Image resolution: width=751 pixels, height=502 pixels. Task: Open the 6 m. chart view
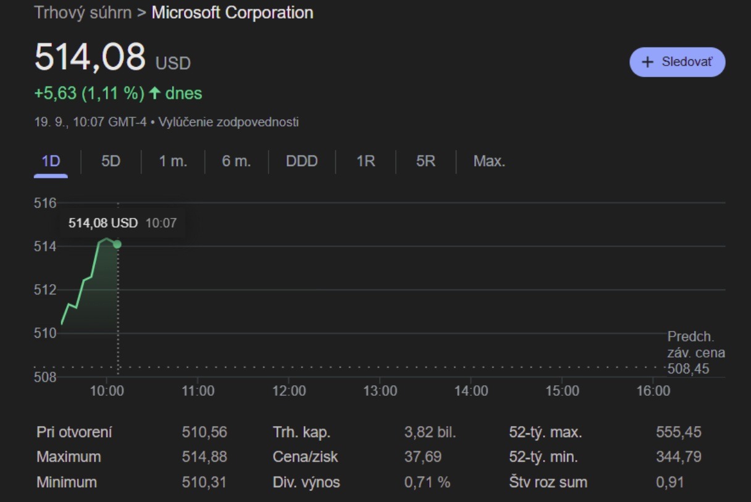[x=236, y=162]
